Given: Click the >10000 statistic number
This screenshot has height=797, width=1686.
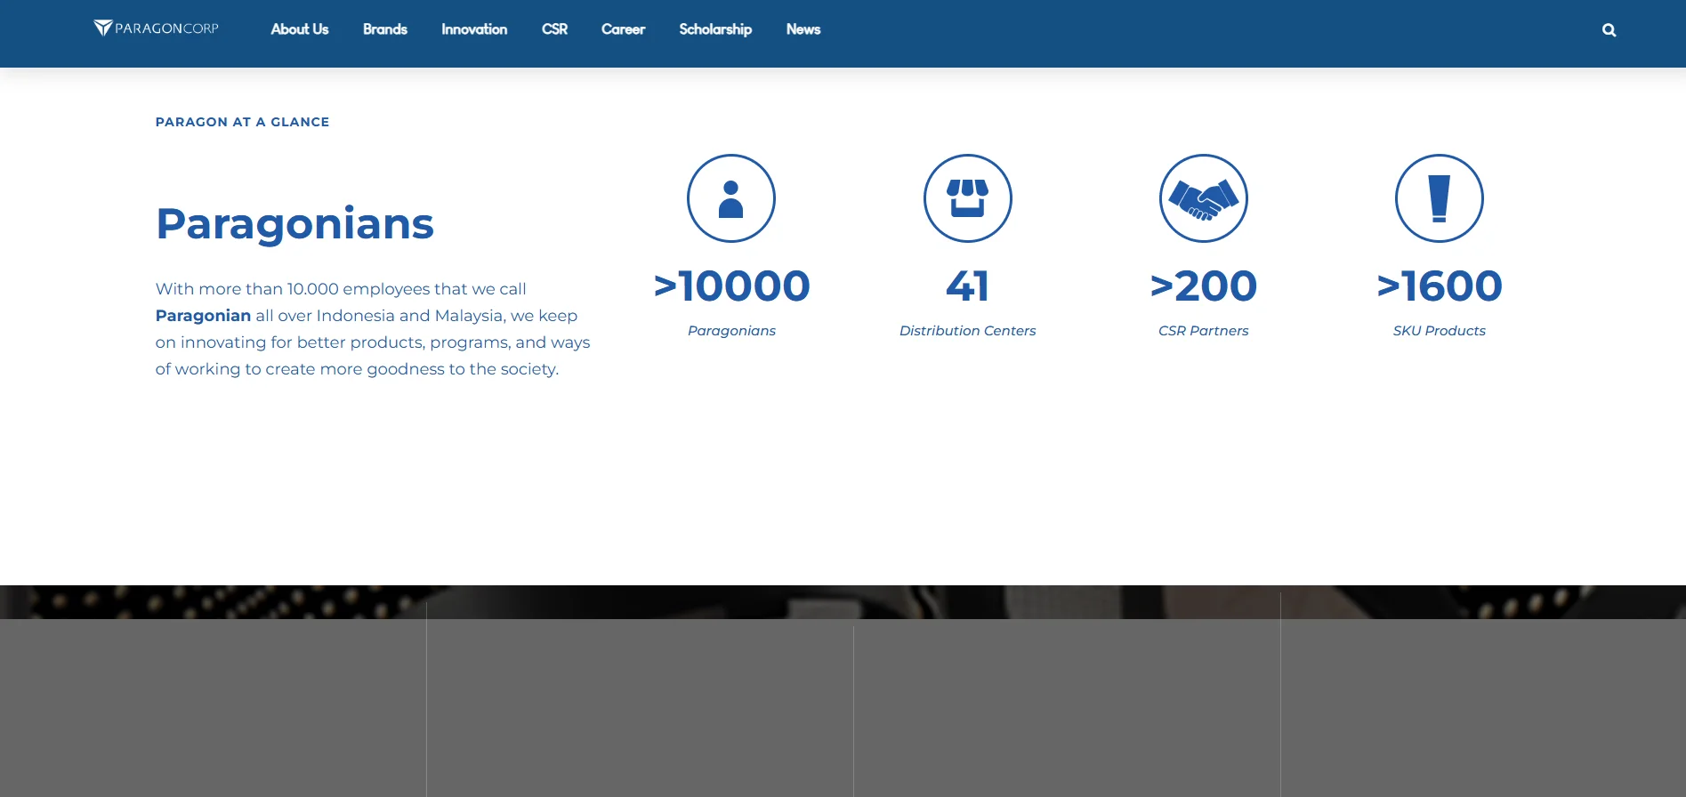Looking at the screenshot, I should click(731, 286).
